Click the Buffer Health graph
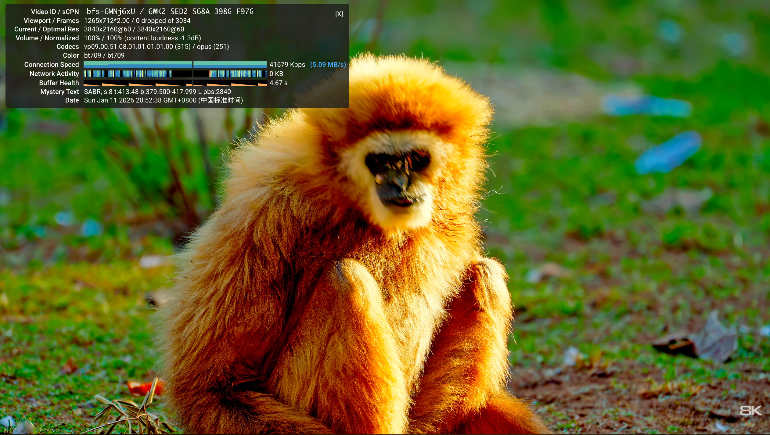The image size is (770, 435). pos(175,83)
